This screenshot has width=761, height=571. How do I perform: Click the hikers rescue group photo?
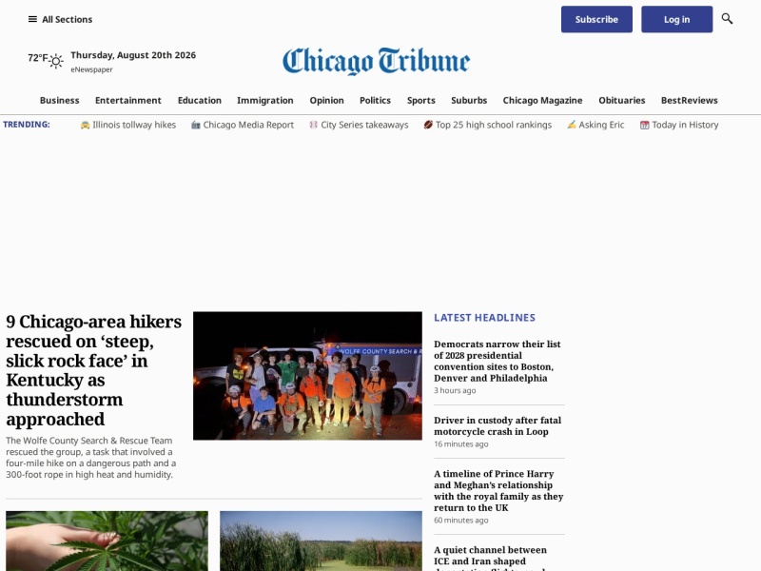[x=307, y=376]
